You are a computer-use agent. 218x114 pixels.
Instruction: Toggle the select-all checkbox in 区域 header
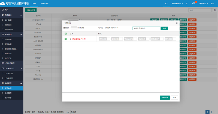(x=65, y=34)
